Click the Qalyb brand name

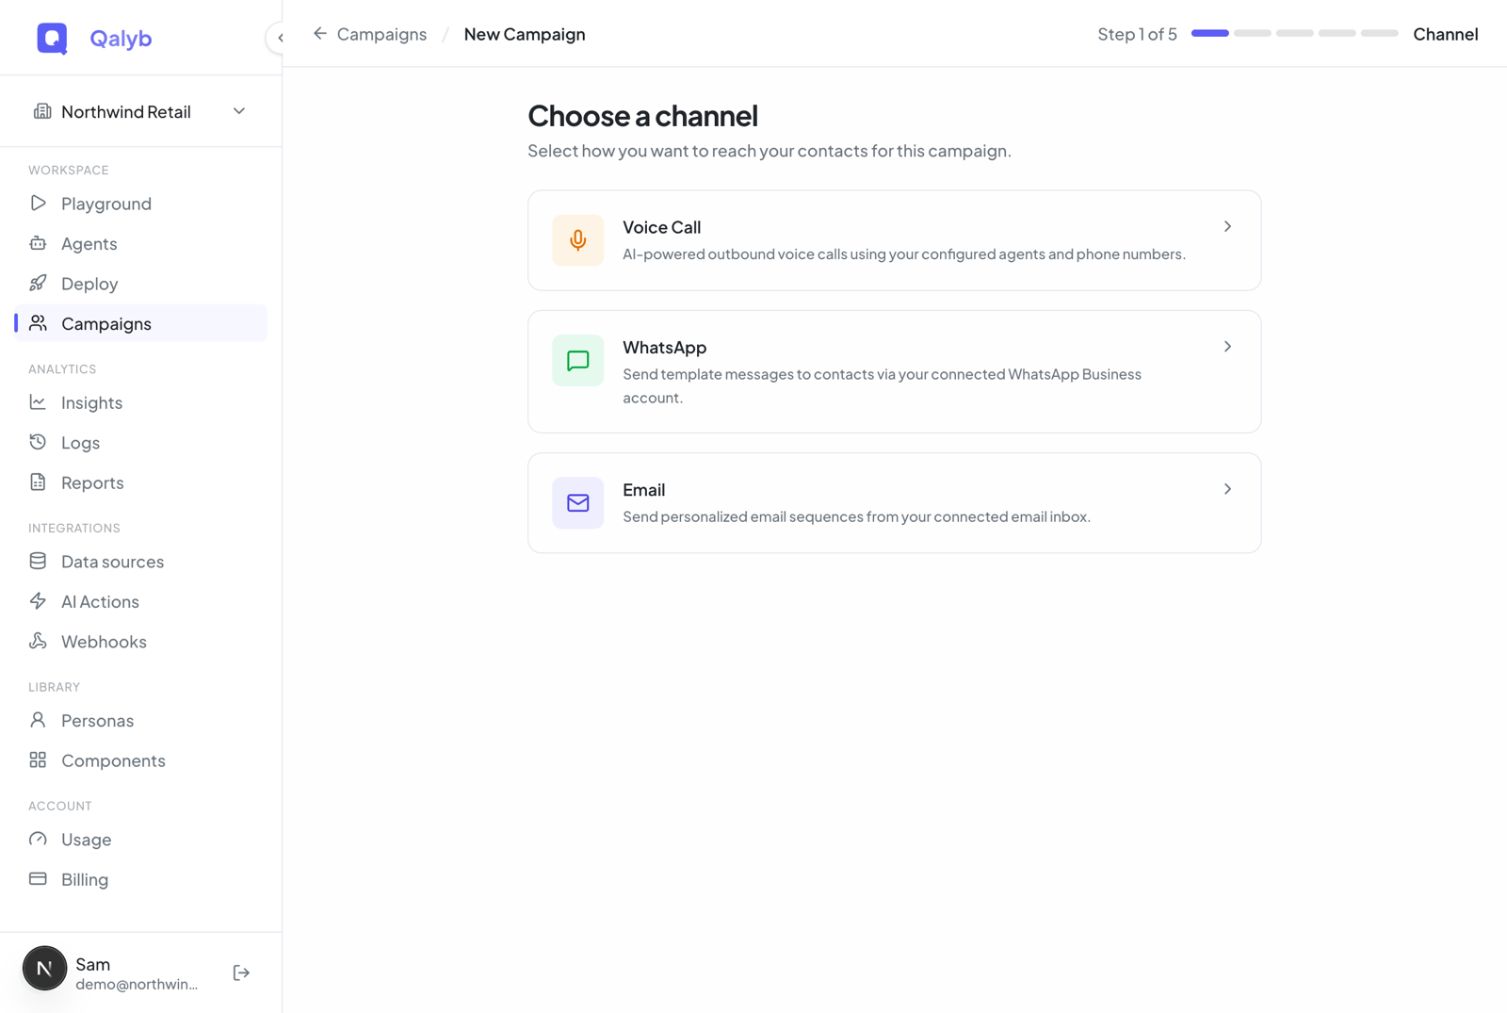tap(121, 38)
